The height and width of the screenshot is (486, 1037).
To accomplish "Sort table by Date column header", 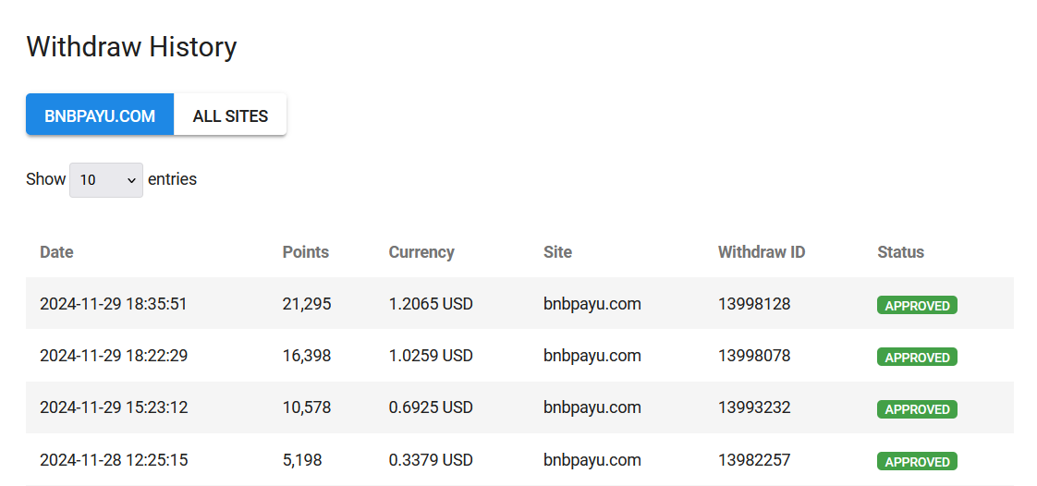I will click(57, 252).
